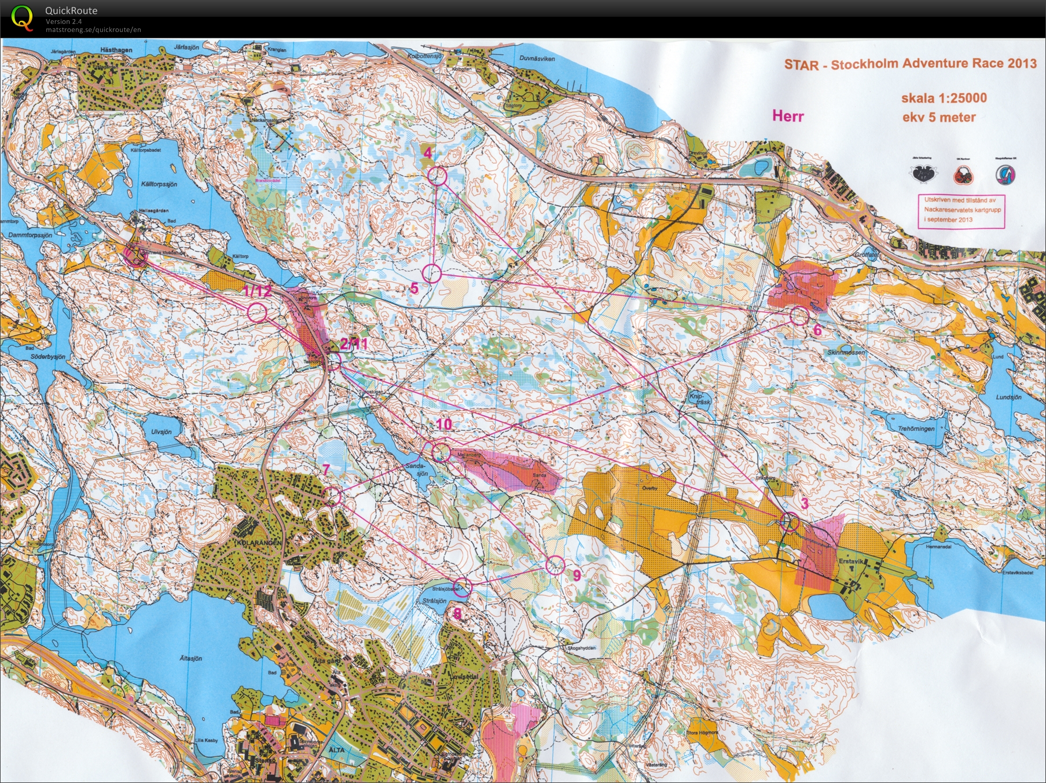Select control circle 6 on the map

(799, 316)
